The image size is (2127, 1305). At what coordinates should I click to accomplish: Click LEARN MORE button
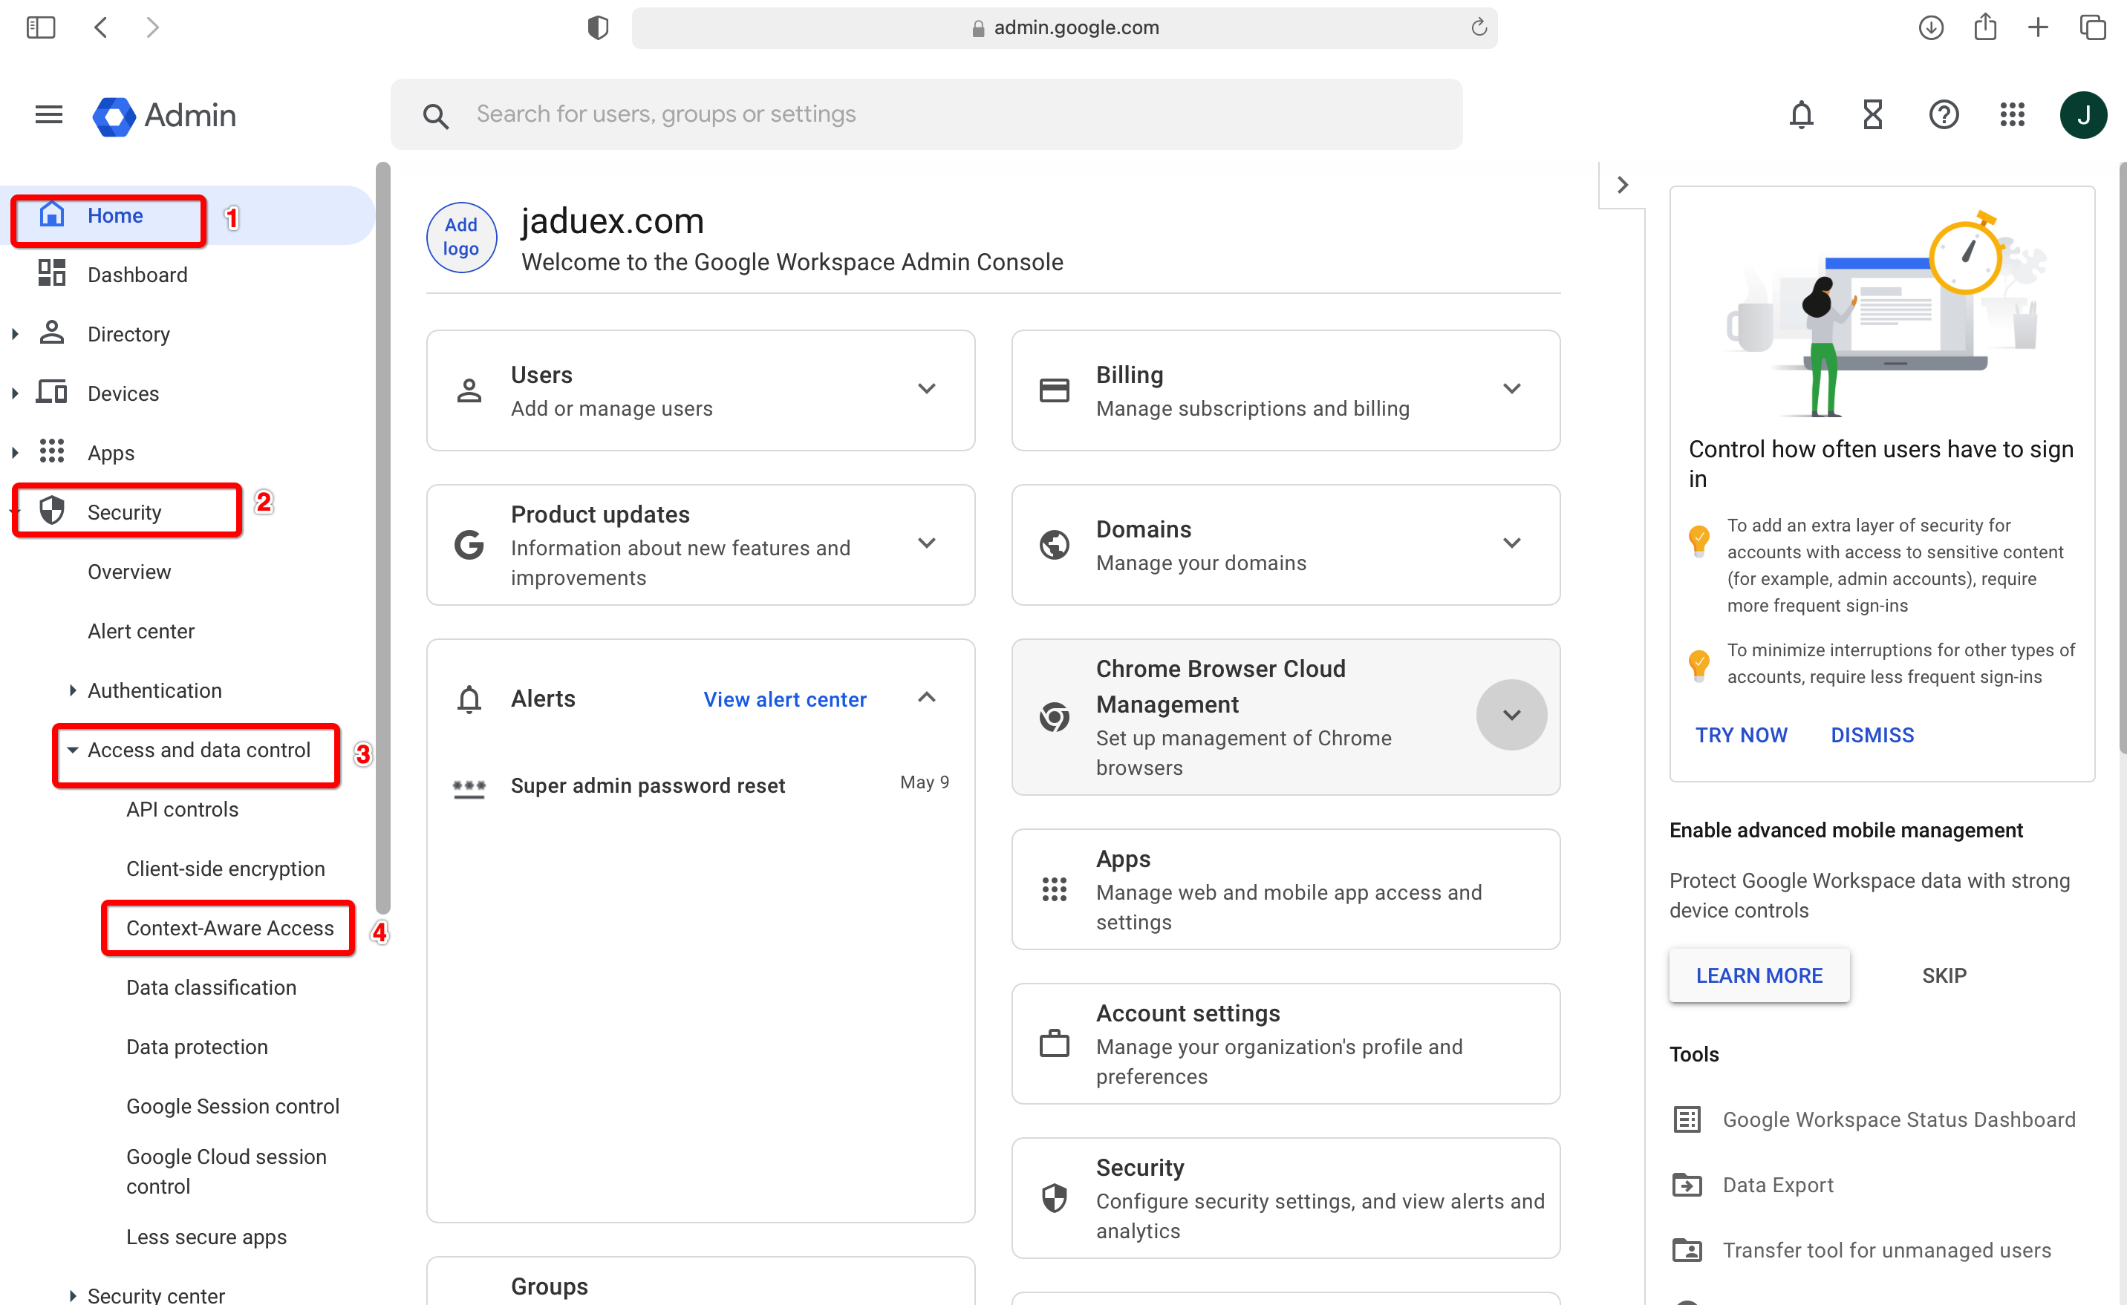click(x=1759, y=975)
